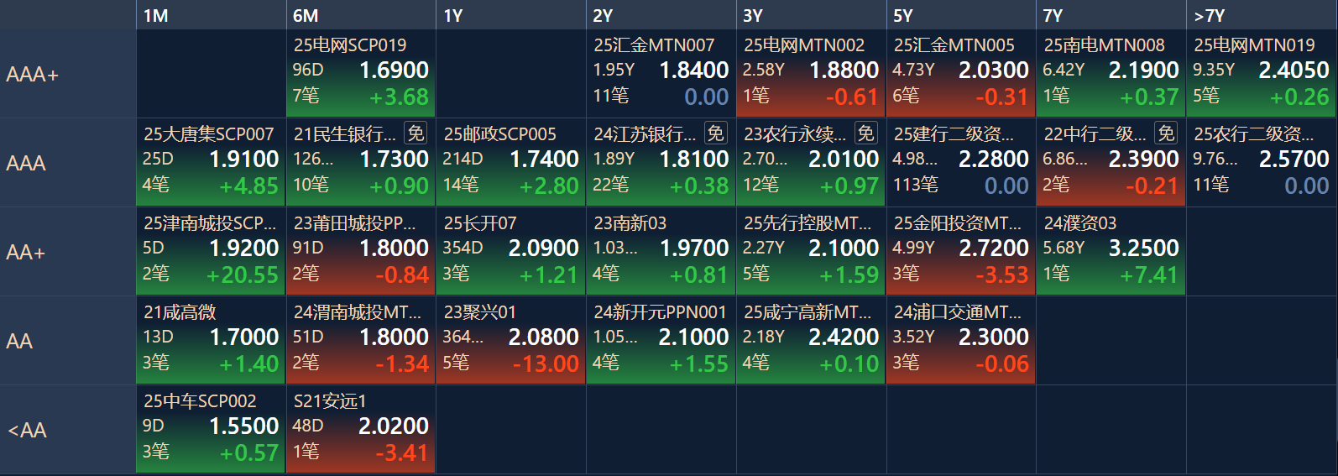1338x476 pixels.
Task: Open the 25金阳投资MT bond card
Action: pos(962,251)
